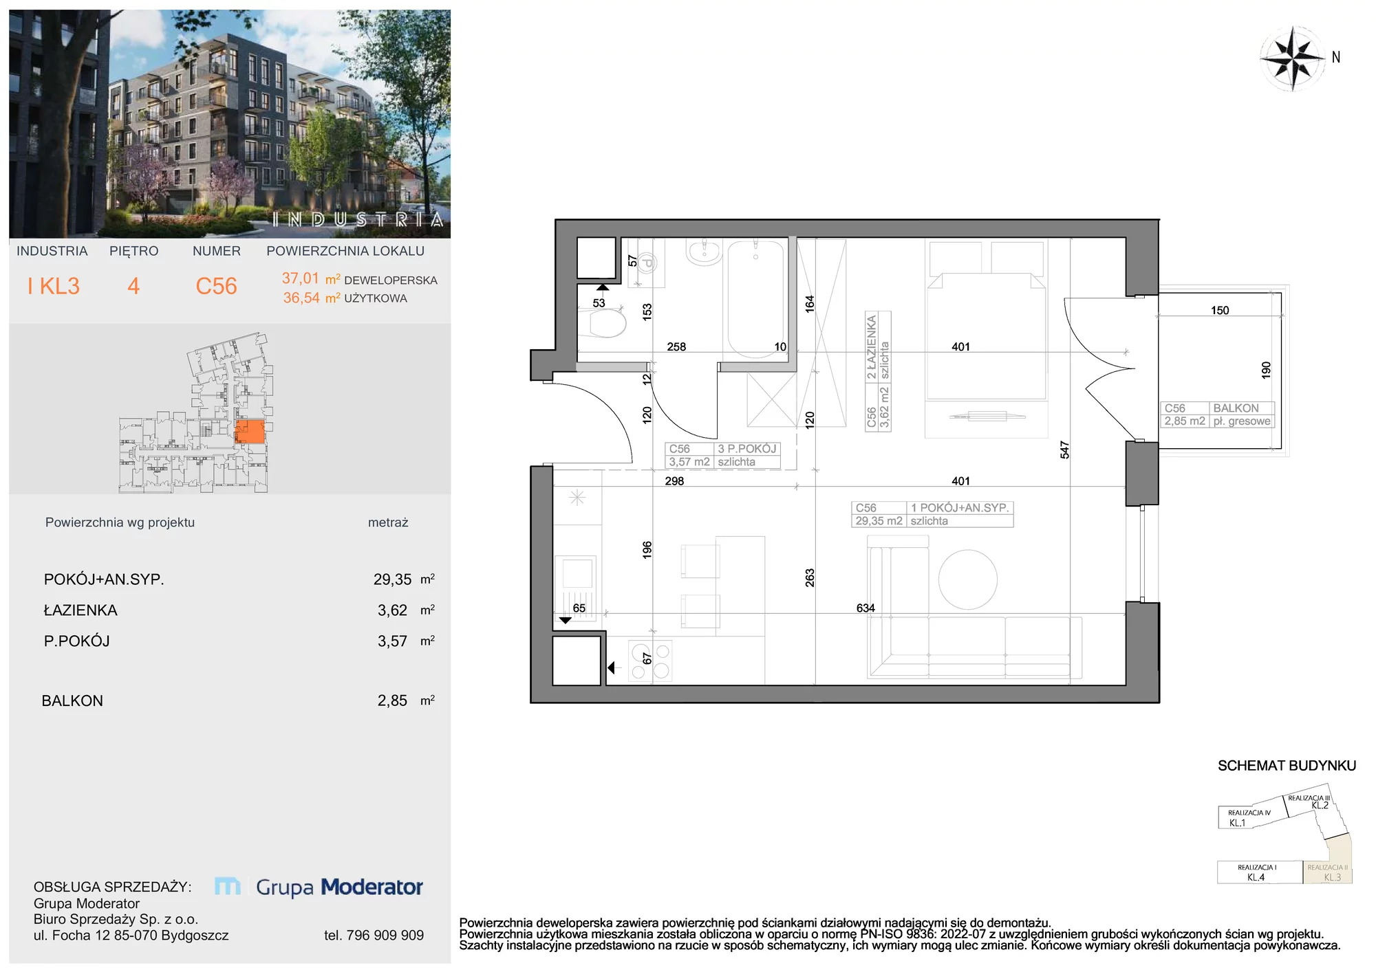Click the Grupa Moderator logo
Viewport: 1376px width, 972px height.
click(x=319, y=887)
